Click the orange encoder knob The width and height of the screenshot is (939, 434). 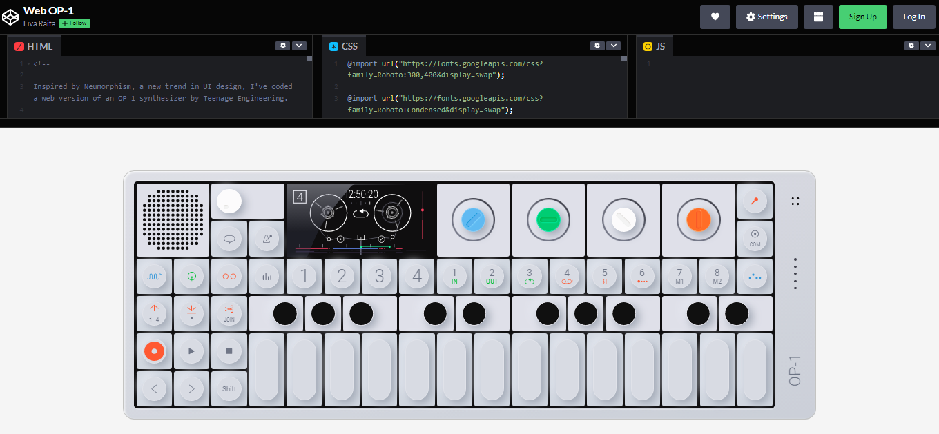(698, 219)
